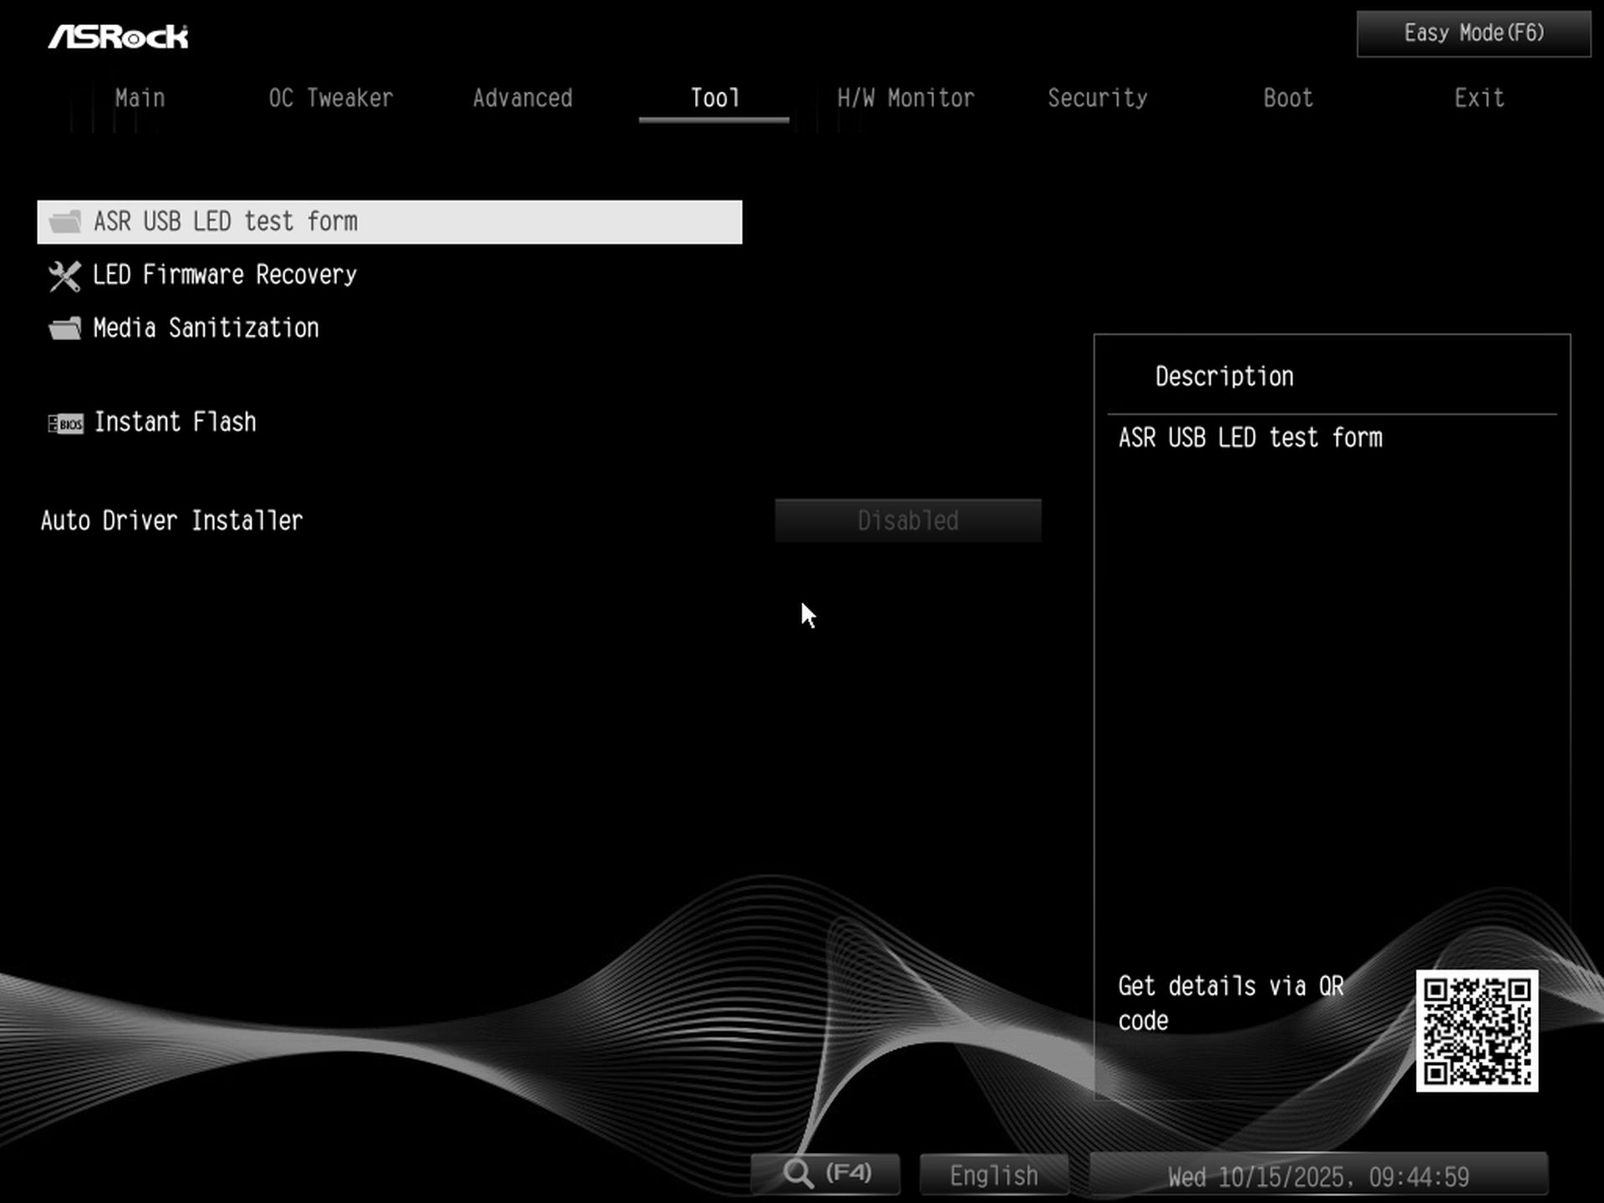Click the ASRock logo
This screenshot has width=1604, height=1203.
tap(119, 35)
